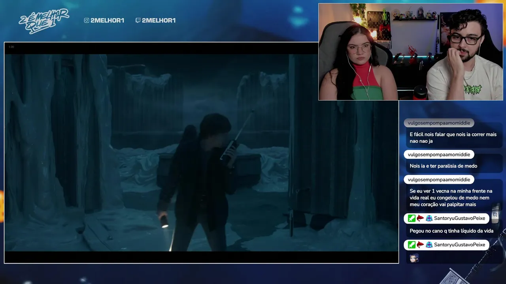This screenshot has width=506, height=284.
Task: Click message 'Pegou no cano q tinha líquido da vida'
Action: coord(451,231)
